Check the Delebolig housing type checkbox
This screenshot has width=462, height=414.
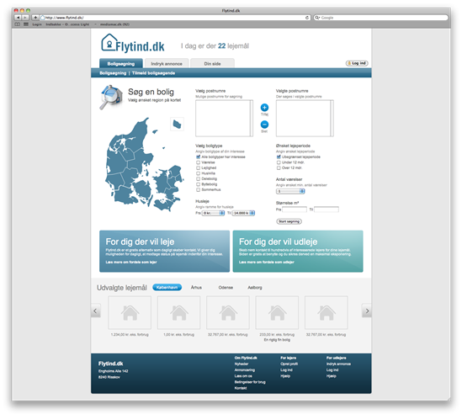click(199, 179)
